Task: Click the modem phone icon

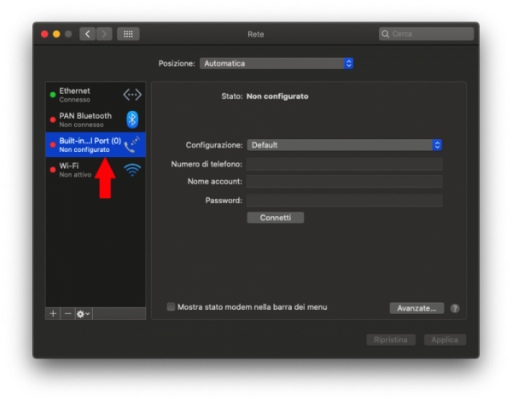Action: click(132, 144)
